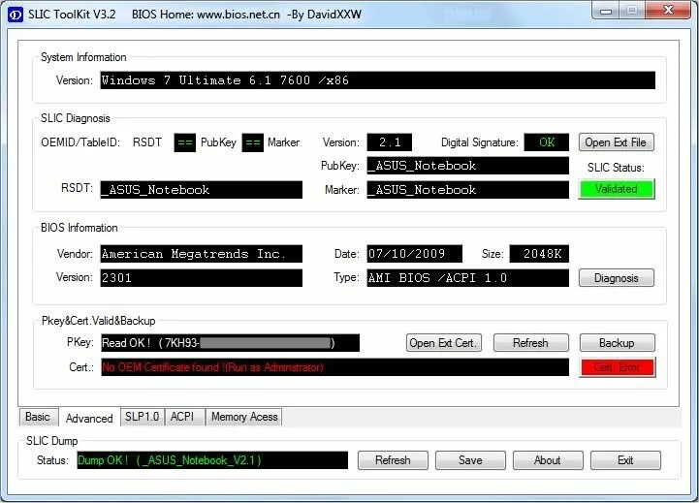
Task: Close the SLIC ToolKit window
Action: [667, 11]
